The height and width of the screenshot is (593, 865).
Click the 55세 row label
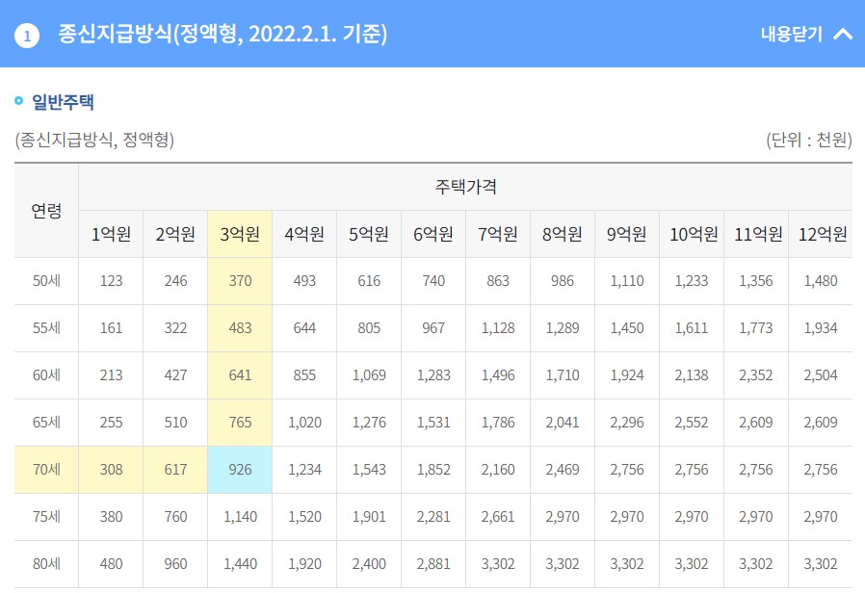pos(46,328)
